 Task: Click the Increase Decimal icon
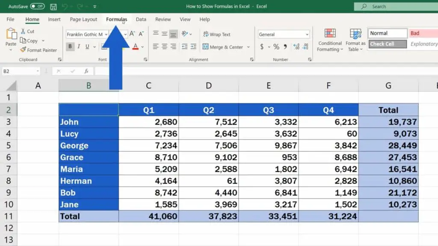coord(296,47)
